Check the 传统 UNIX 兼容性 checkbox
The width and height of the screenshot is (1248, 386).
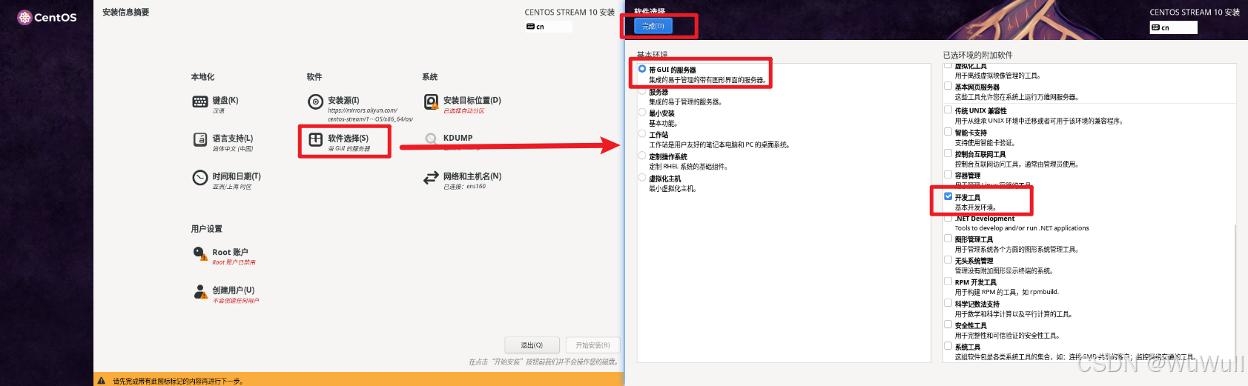coord(948,110)
